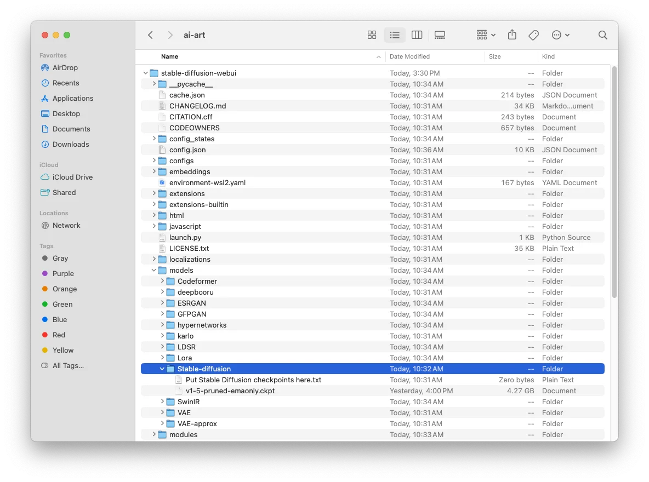This screenshot has height=482, width=649.
Task: Select v1-5-pruned-emaonly.ckpt checkpoint file
Action: click(x=373, y=391)
